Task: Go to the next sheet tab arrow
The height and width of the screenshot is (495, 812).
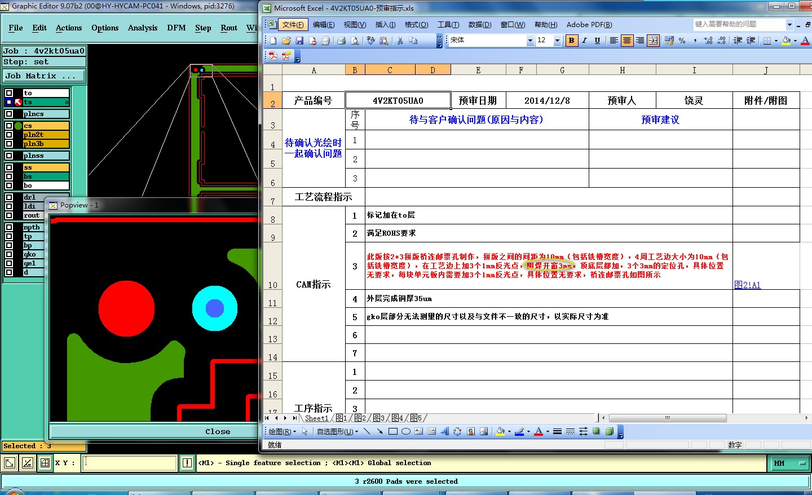Action: 285,418
